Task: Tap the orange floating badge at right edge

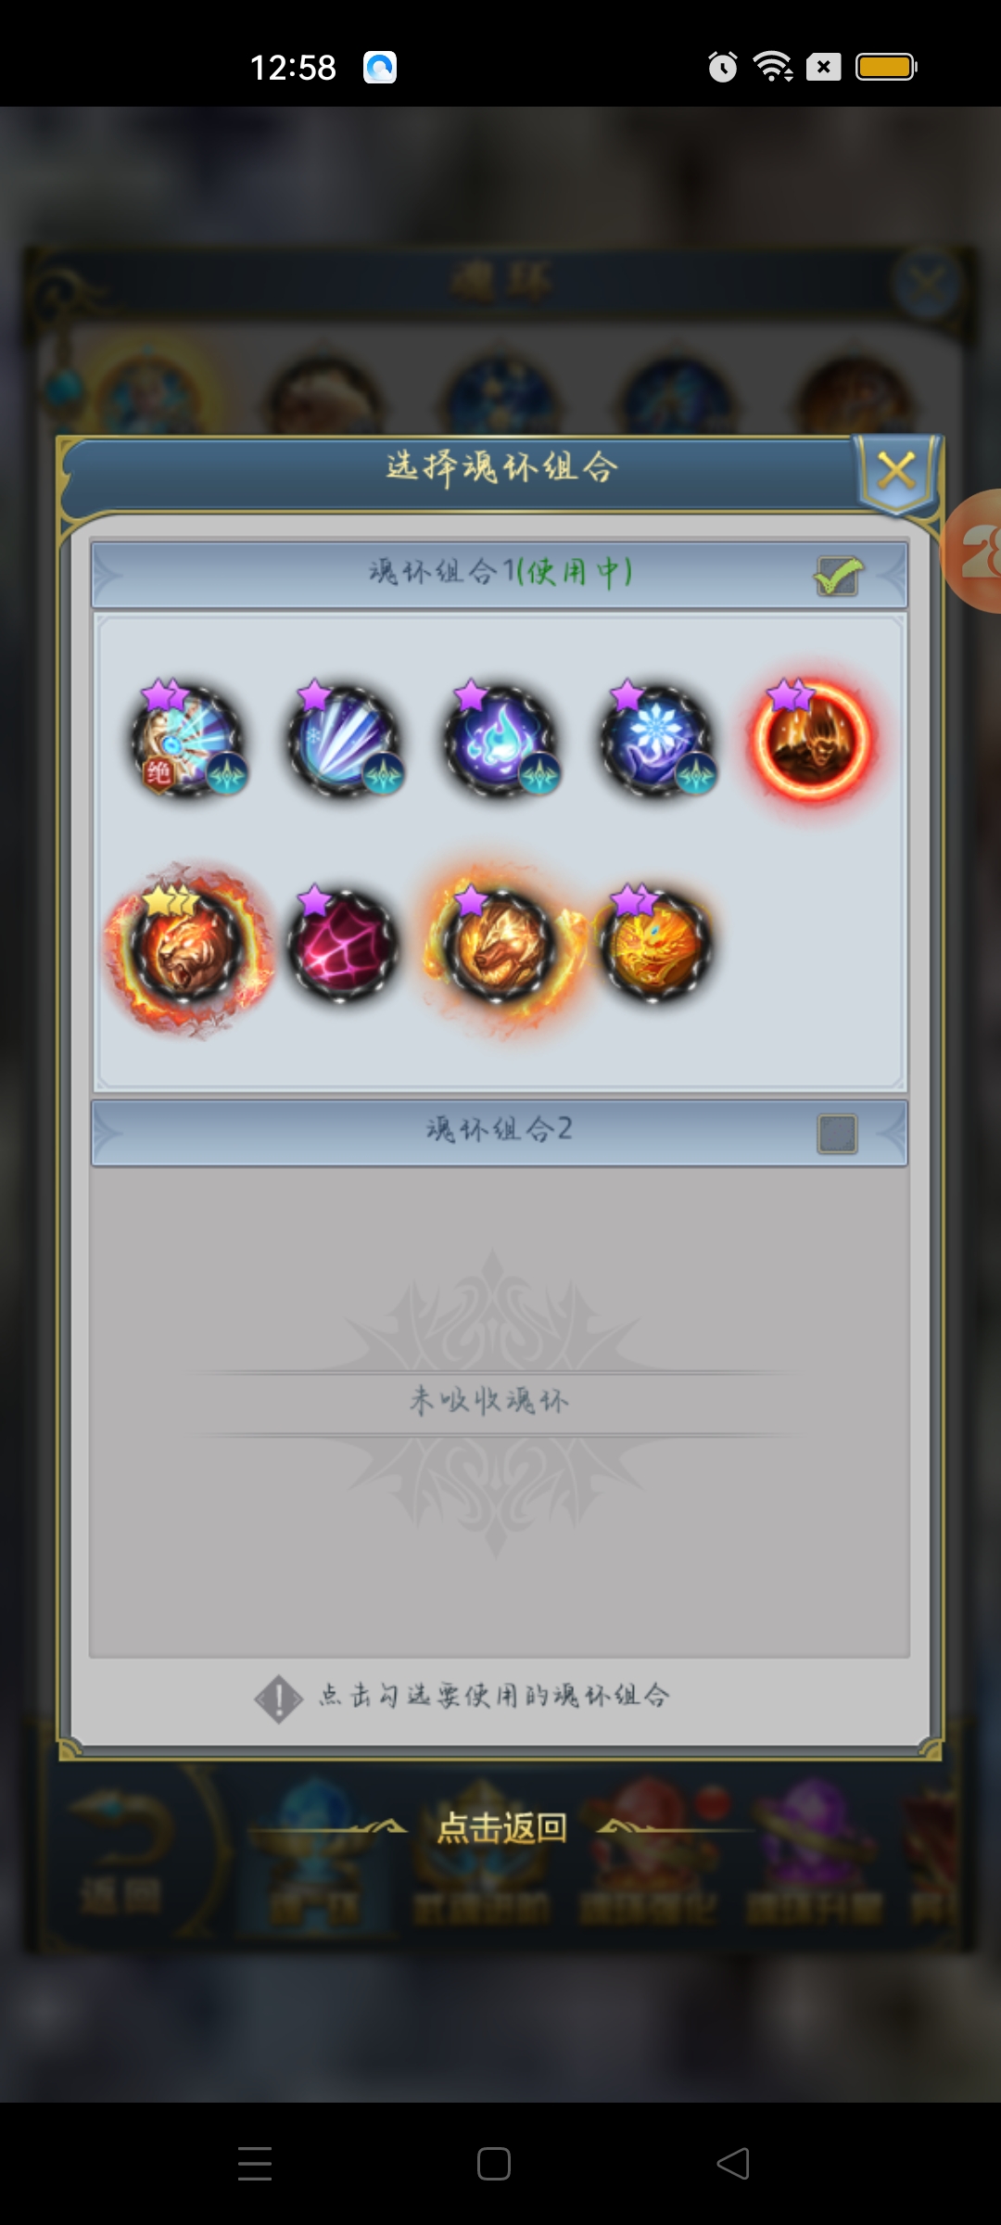Action: tap(973, 551)
